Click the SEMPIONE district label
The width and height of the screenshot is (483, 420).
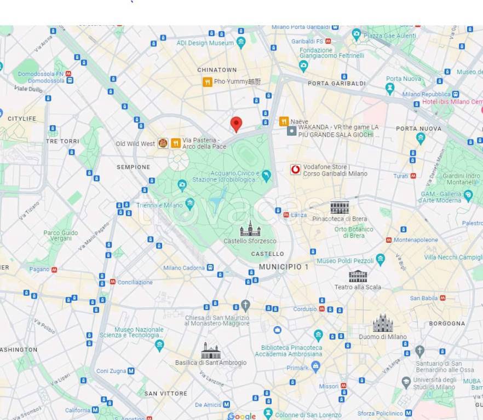pos(134,167)
